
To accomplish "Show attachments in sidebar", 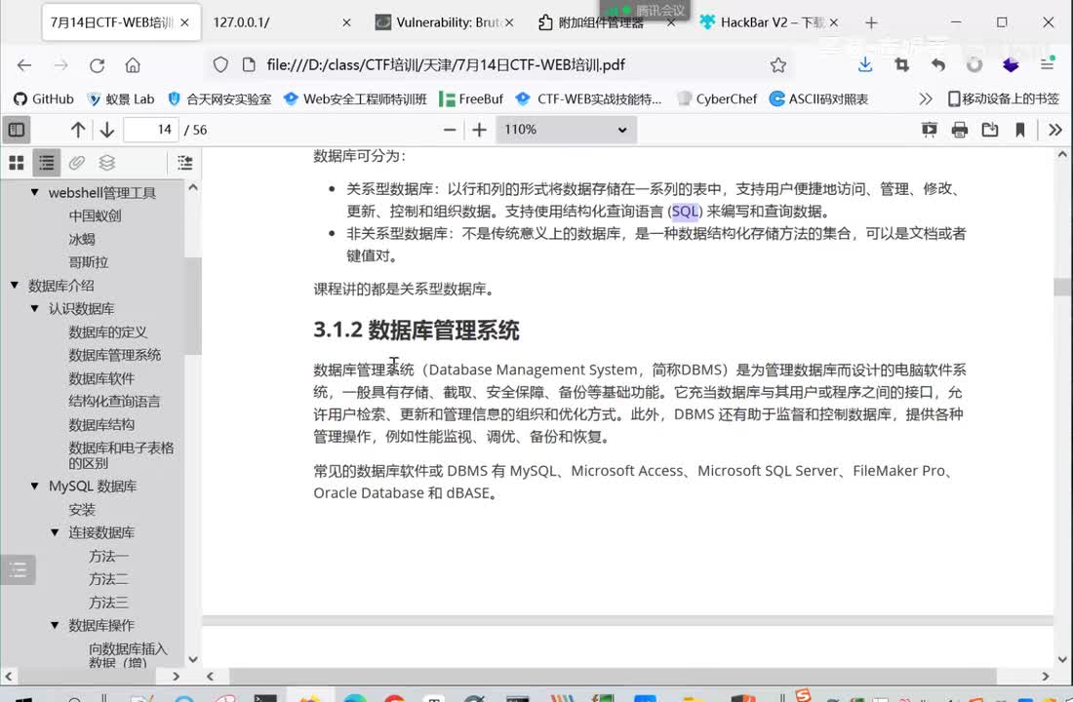I will (x=77, y=162).
